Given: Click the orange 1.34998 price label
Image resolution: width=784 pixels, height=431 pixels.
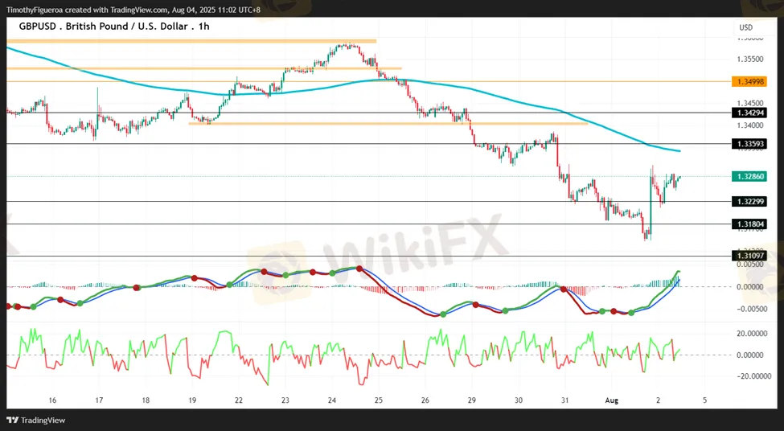Looking at the screenshot, I should [x=749, y=81].
